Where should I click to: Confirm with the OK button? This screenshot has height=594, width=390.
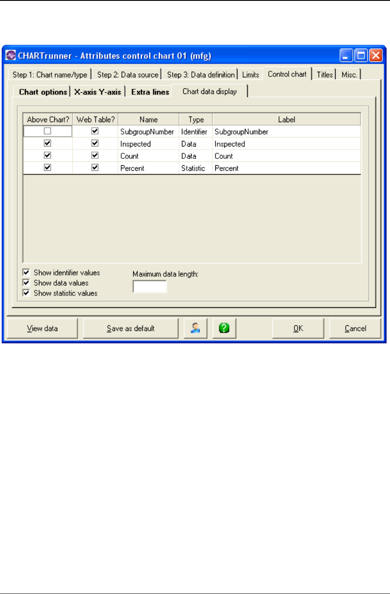click(298, 328)
